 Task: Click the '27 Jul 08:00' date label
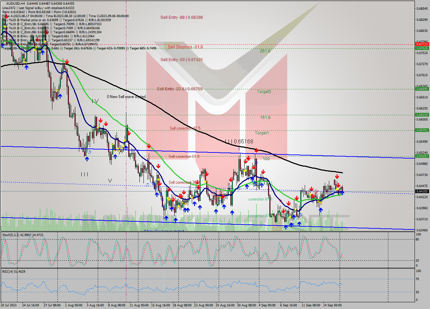52,305
